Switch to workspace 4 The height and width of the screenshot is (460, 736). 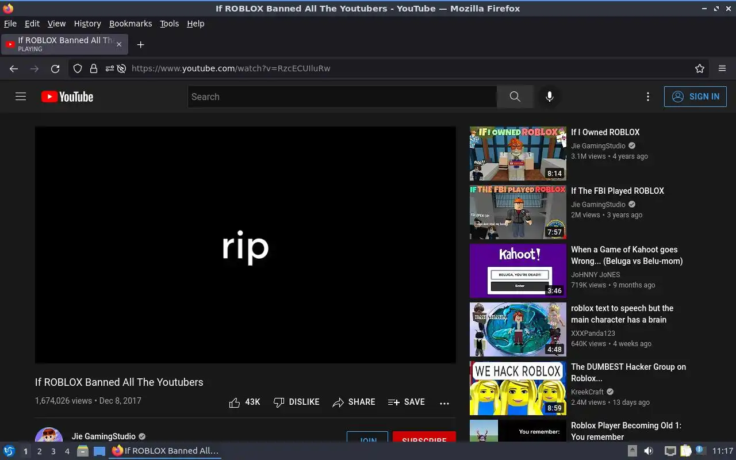point(67,451)
